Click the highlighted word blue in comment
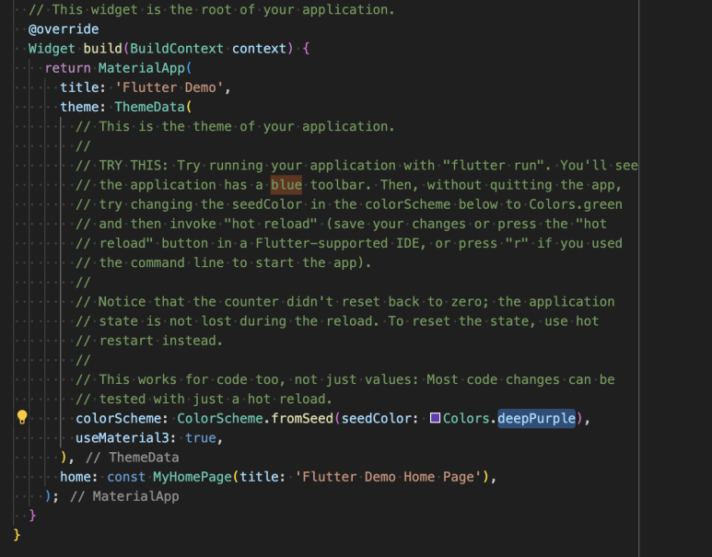The height and width of the screenshot is (557, 712). (286, 185)
